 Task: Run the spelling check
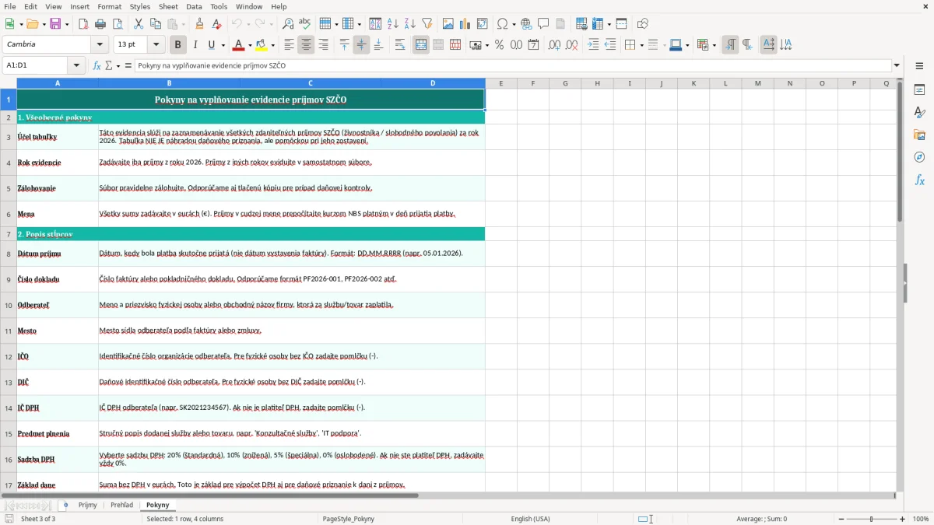click(x=304, y=24)
